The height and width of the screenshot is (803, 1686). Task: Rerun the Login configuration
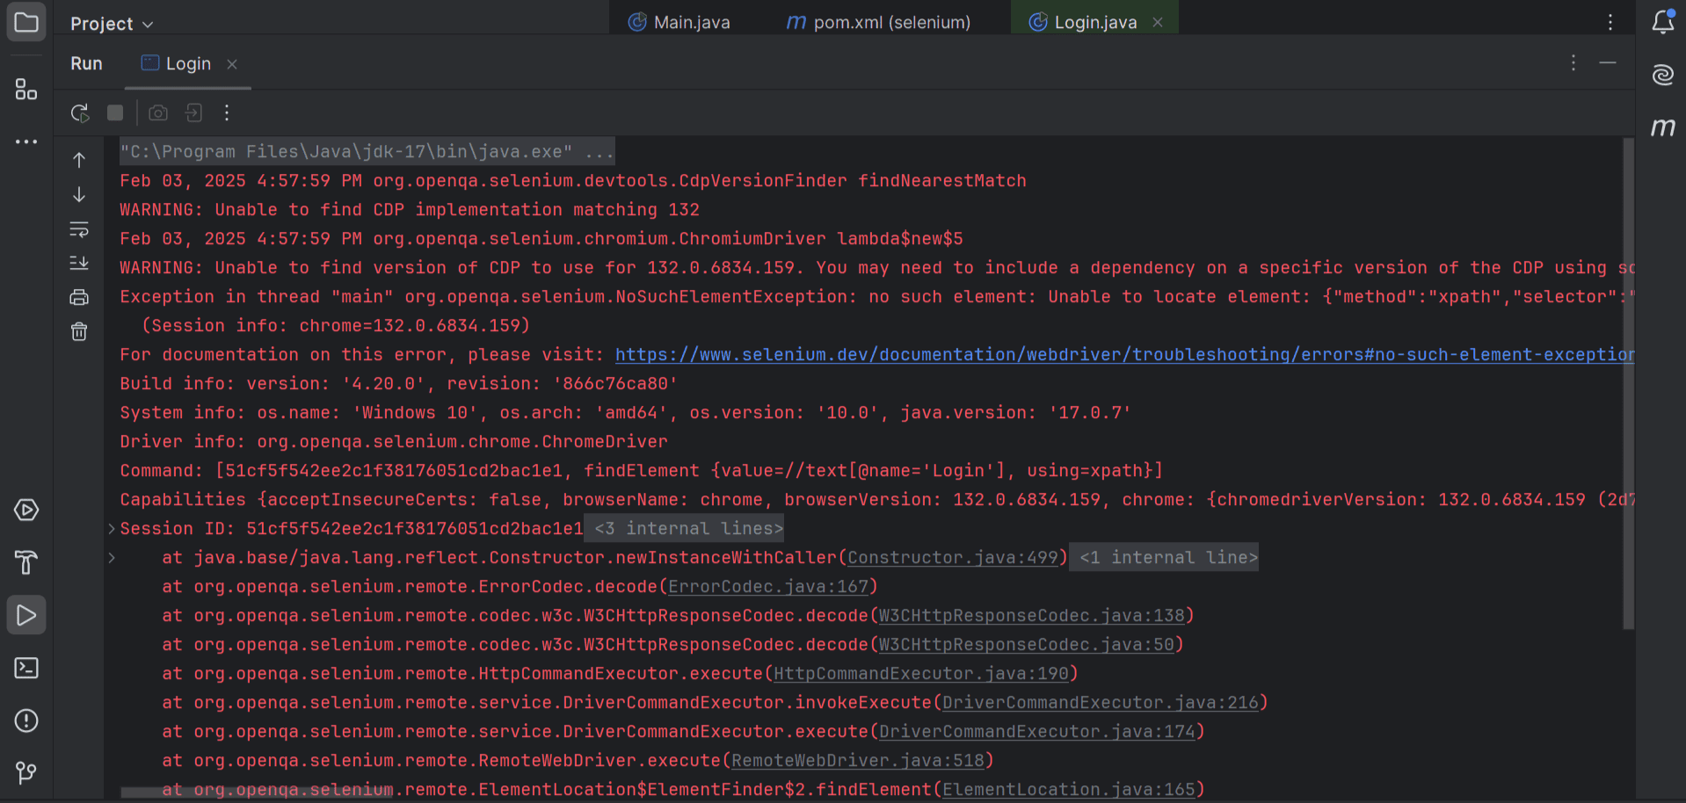click(79, 112)
